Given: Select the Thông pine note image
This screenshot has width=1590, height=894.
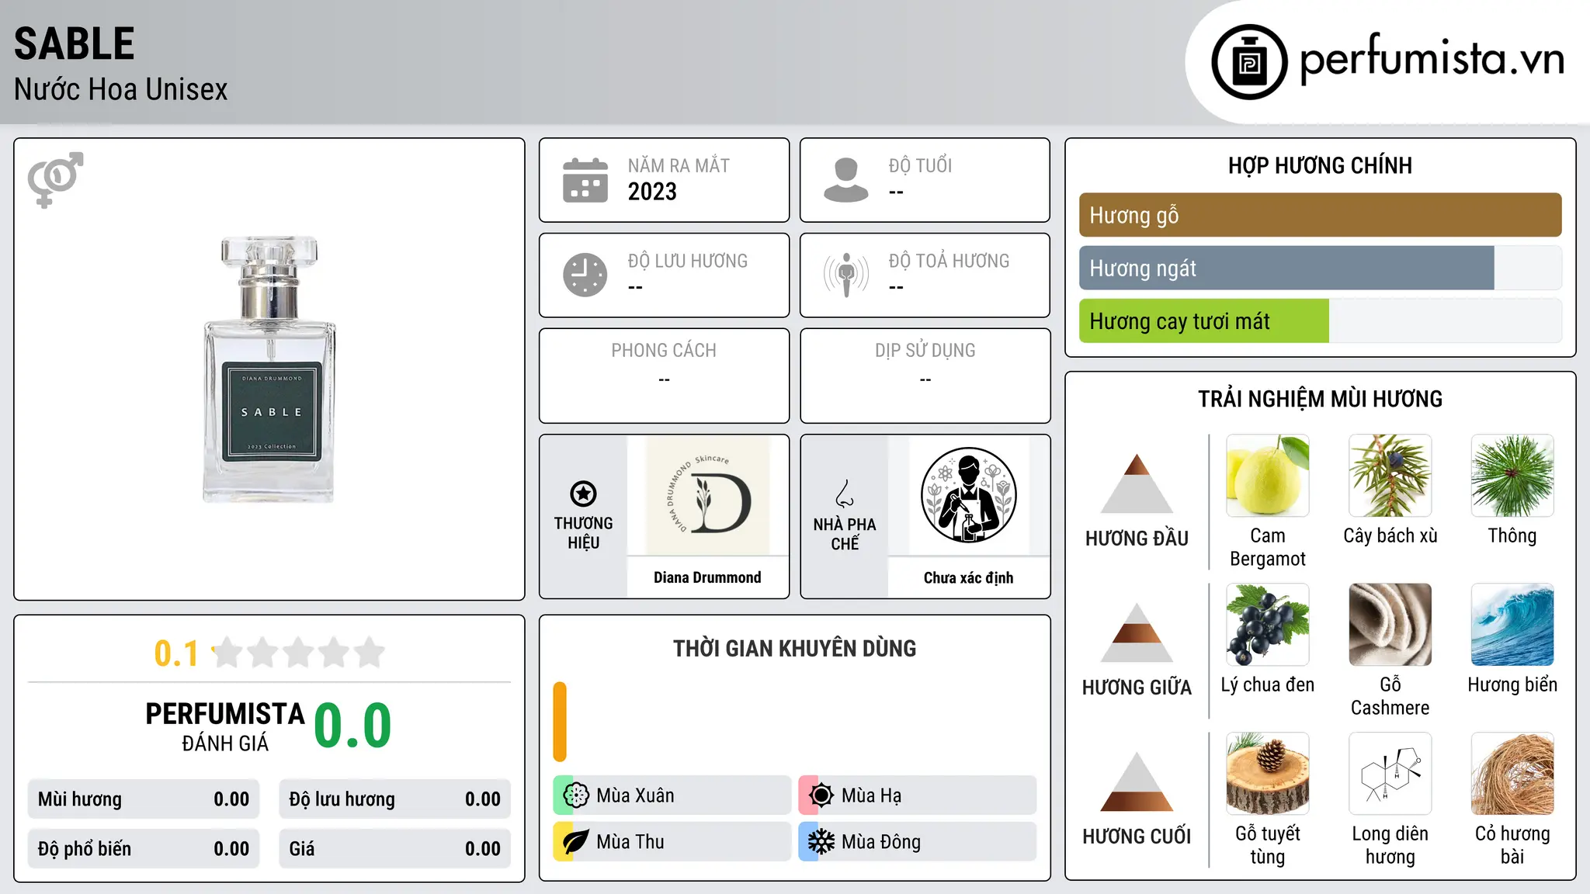Looking at the screenshot, I should [1512, 476].
